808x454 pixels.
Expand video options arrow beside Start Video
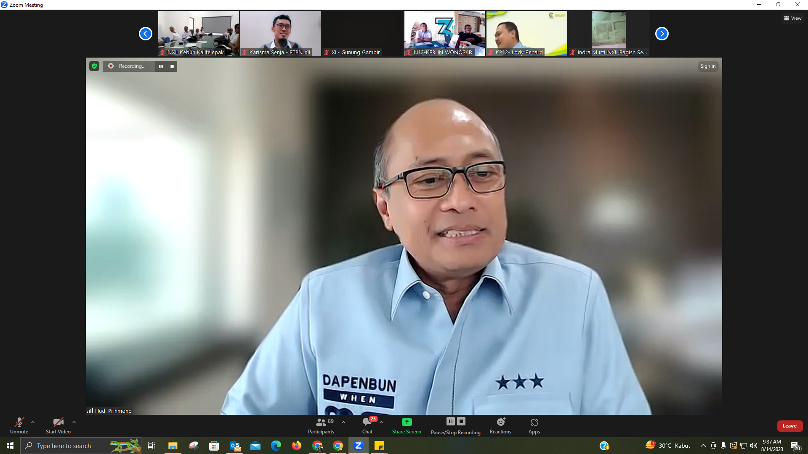74,422
